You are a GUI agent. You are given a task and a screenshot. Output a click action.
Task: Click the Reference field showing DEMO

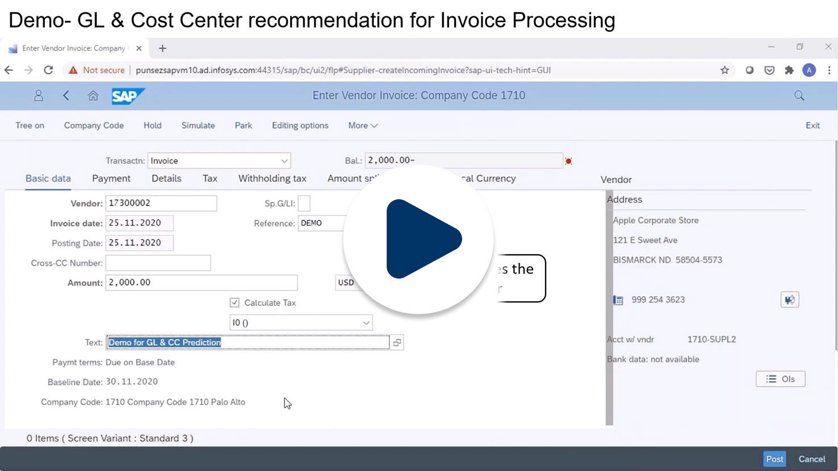[322, 223]
